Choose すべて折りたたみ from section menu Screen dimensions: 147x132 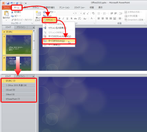tap(59, 41)
